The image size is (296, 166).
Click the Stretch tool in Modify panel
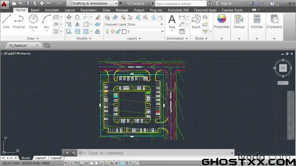coord(69,31)
